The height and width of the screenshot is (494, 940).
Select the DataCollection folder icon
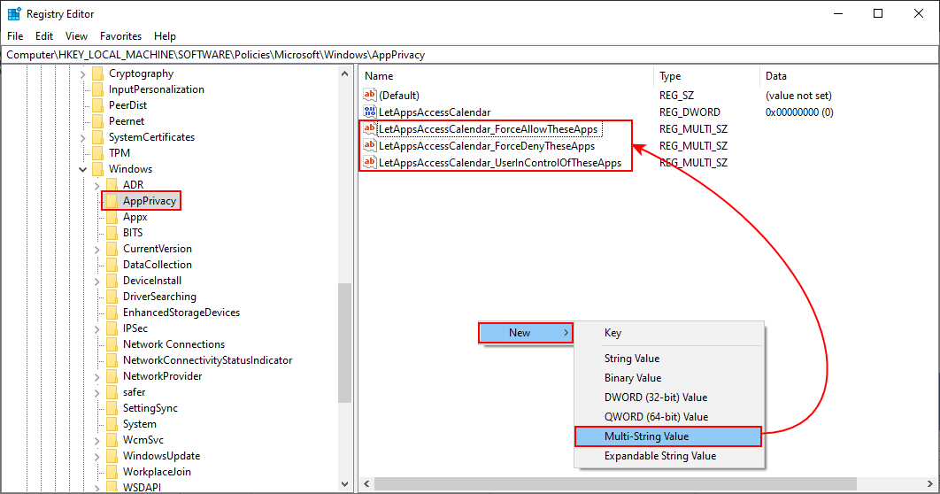coord(112,265)
